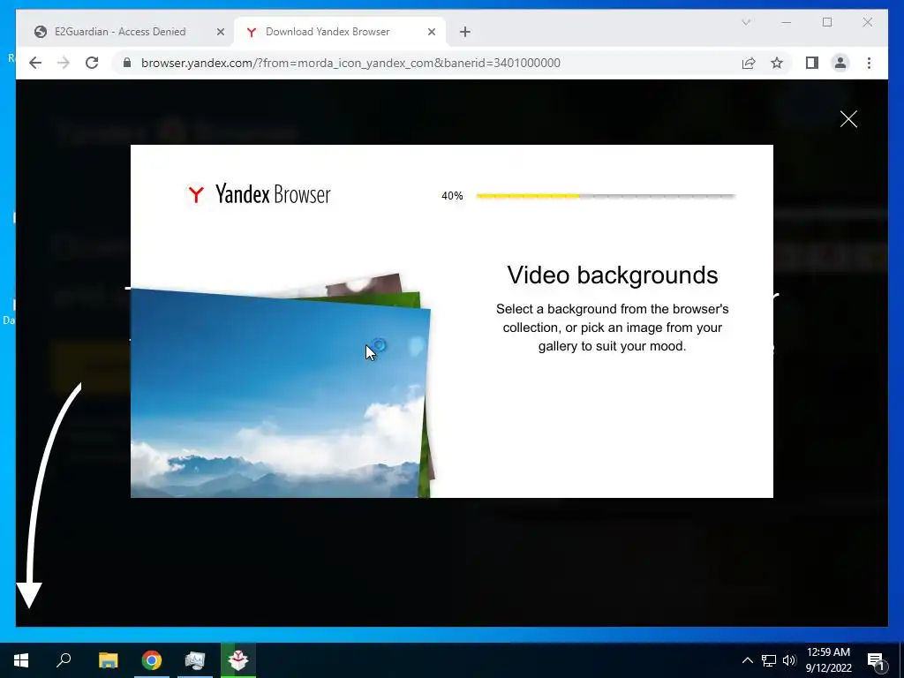
Task: Open the Chrome three-dot menu
Action: click(x=869, y=63)
